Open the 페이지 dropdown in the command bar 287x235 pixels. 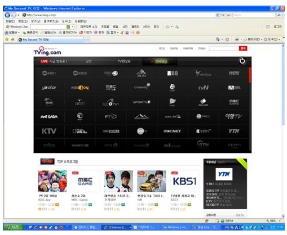(253, 39)
